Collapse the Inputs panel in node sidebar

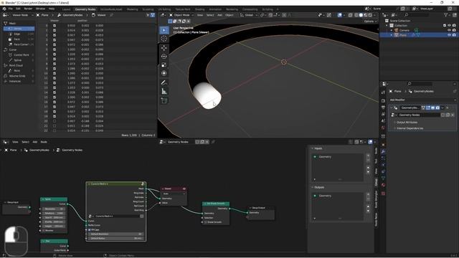[313, 148]
